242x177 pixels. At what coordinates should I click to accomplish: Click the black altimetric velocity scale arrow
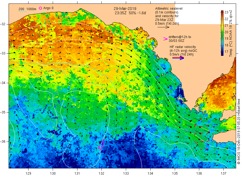(x=163, y=27)
